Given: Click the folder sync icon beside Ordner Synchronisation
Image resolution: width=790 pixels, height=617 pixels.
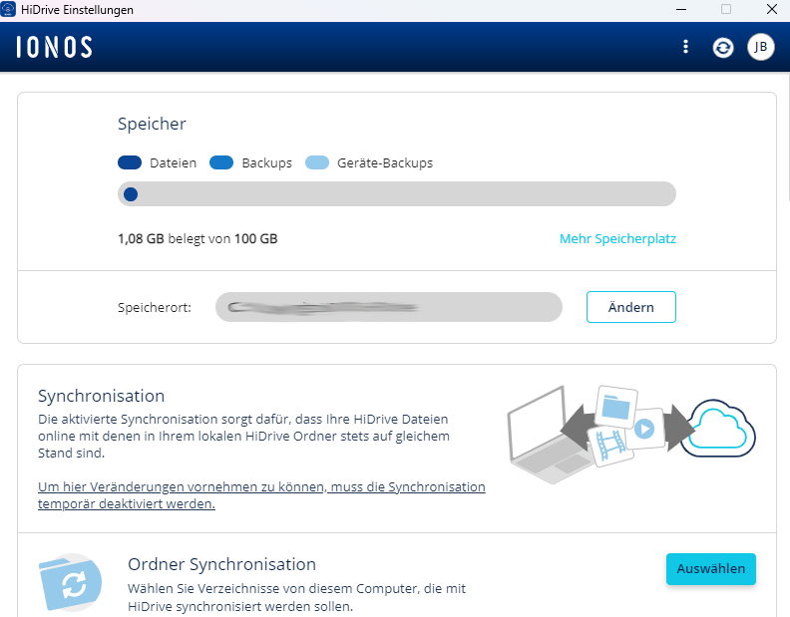Looking at the screenshot, I should coord(71,582).
